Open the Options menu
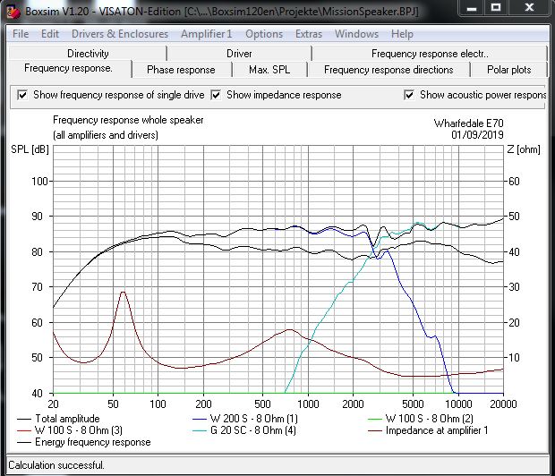Screen dimensions: 555x476 click(264, 34)
